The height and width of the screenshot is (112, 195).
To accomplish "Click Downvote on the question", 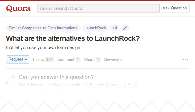I will point(113,60).
